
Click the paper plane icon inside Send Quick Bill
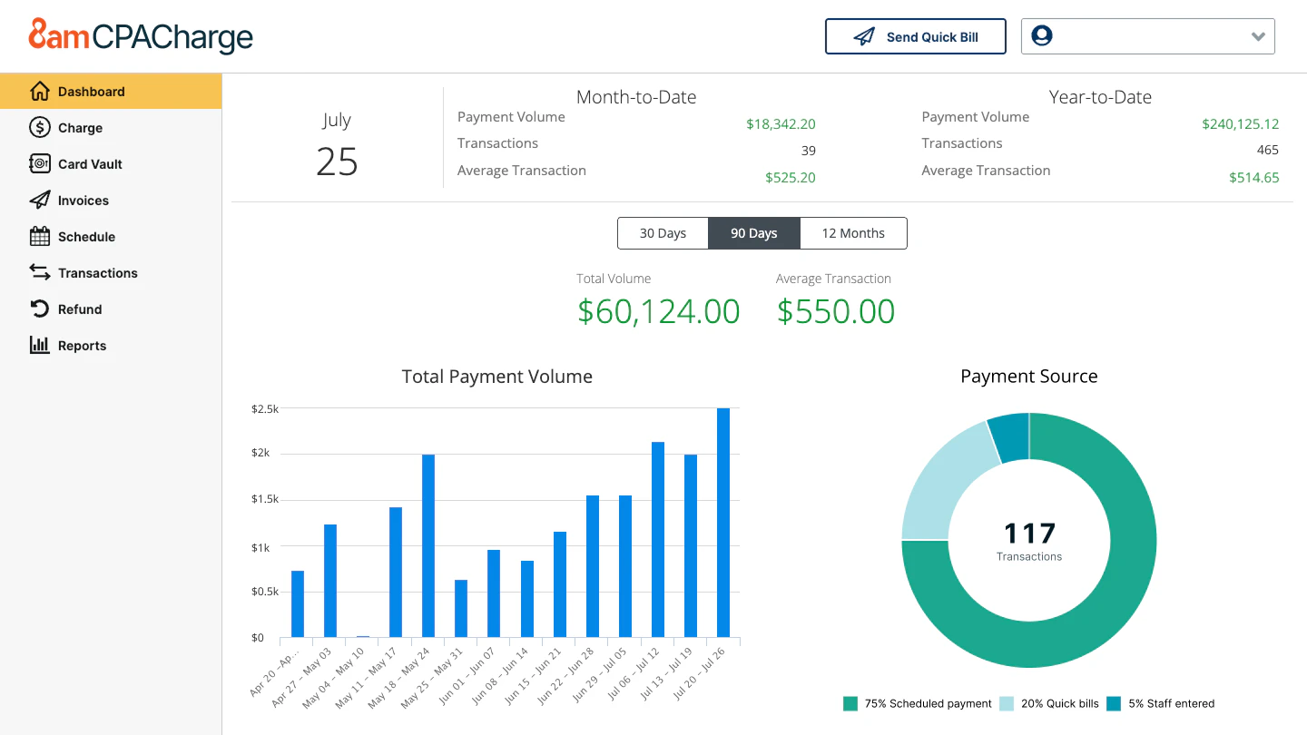pyautogui.click(x=863, y=36)
